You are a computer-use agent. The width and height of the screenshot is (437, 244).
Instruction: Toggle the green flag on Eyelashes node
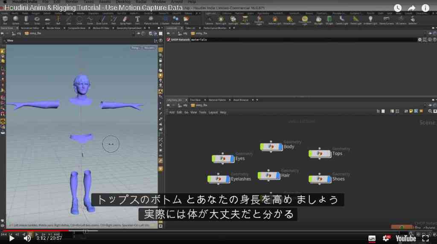tap(209, 179)
